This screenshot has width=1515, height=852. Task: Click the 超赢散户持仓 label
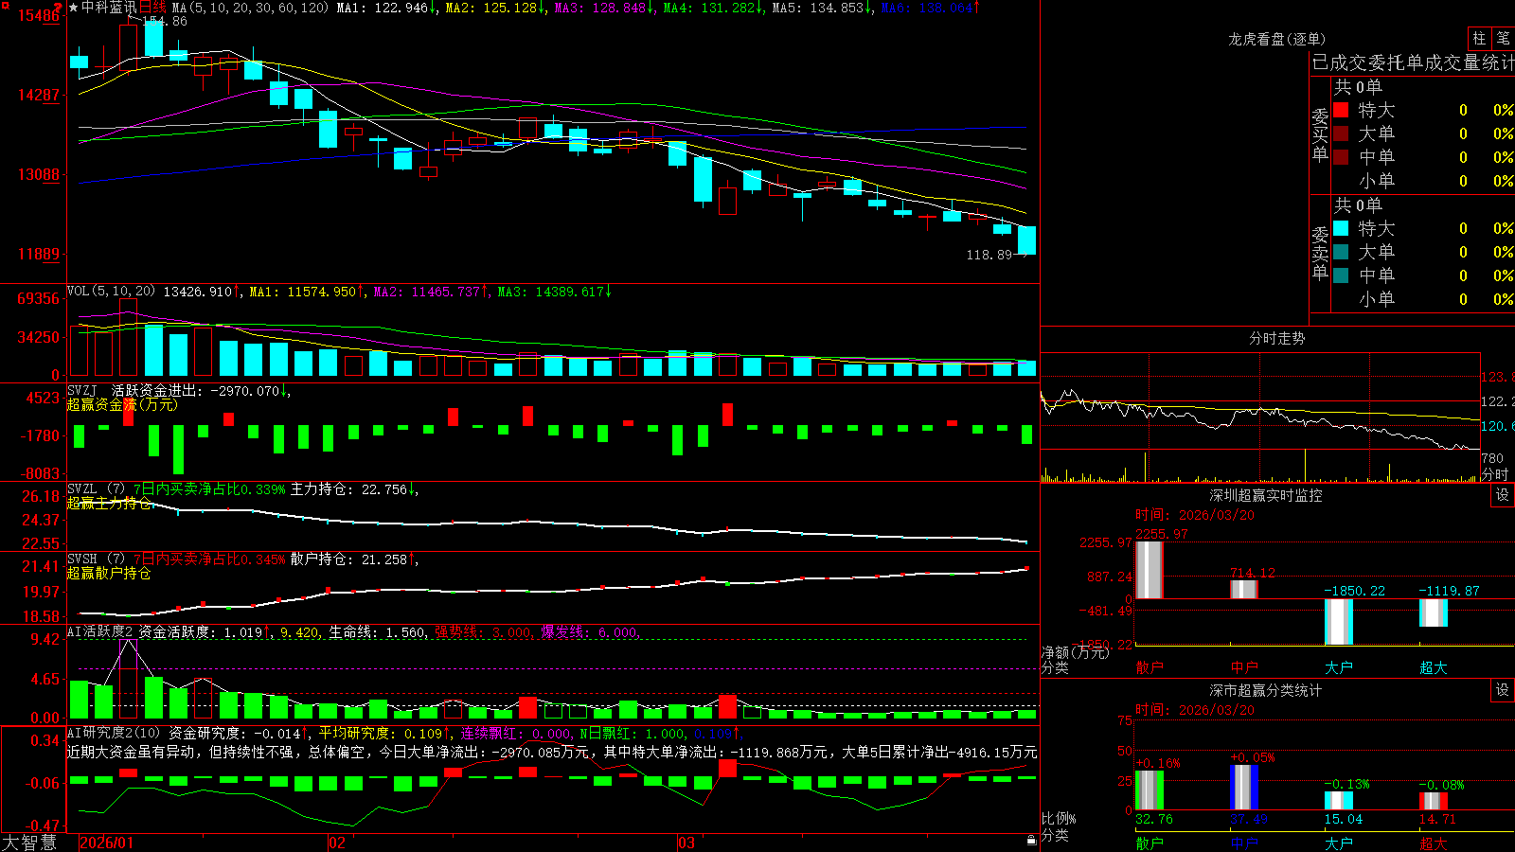pyautogui.click(x=109, y=573)
